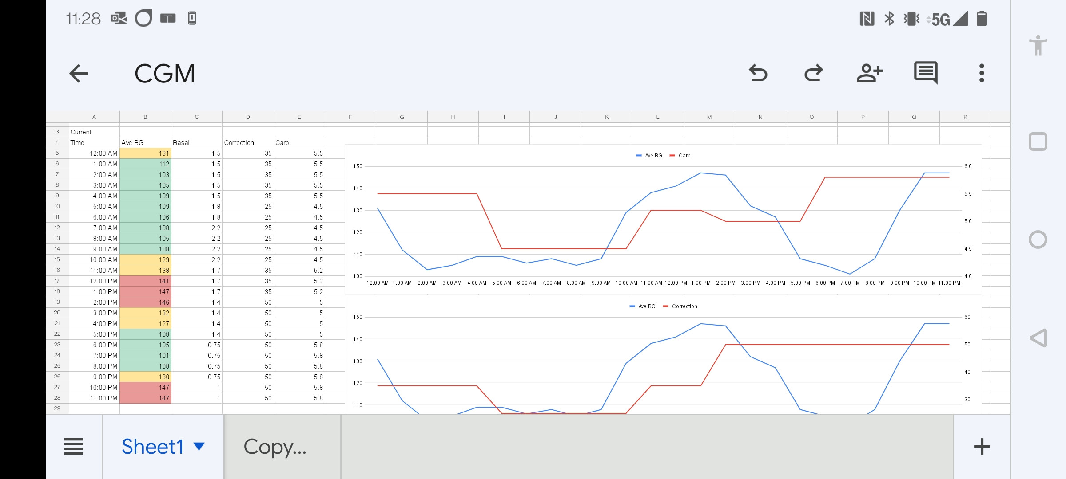
Task: Tap the 'Correction' legend entry in lower chart
Action: tap(680, 306)
